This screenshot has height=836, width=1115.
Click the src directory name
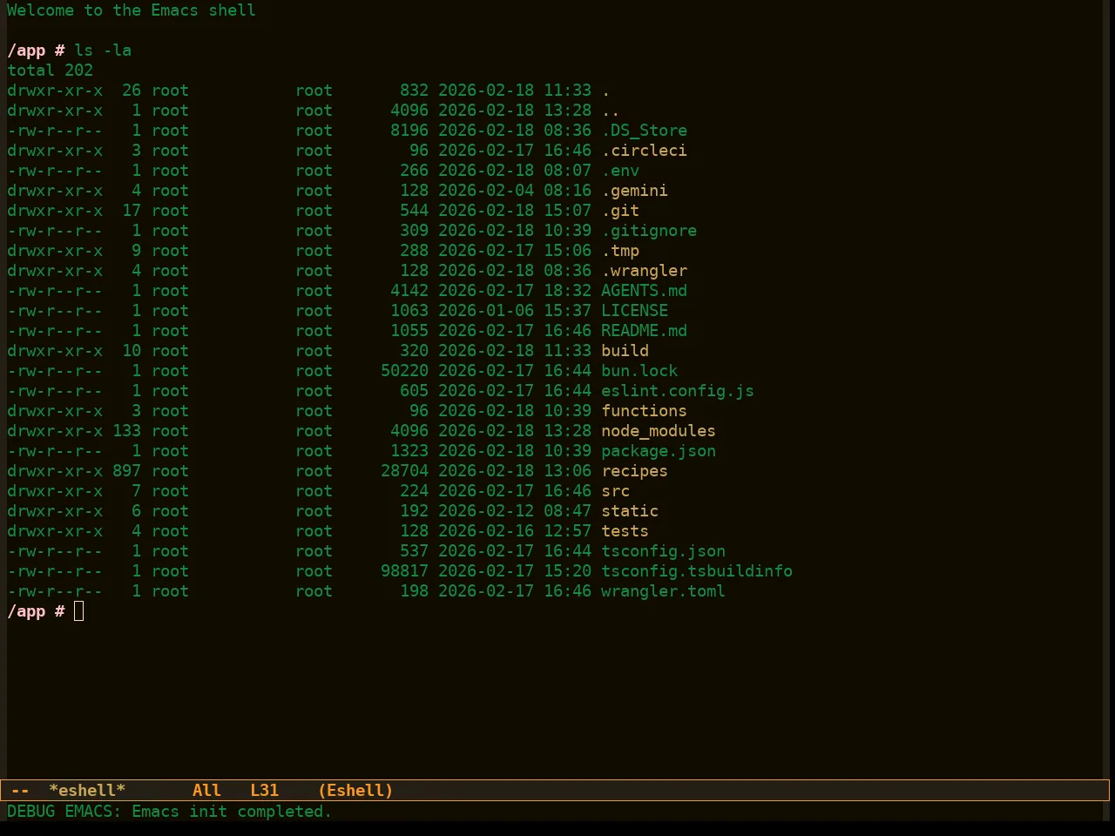616,491
